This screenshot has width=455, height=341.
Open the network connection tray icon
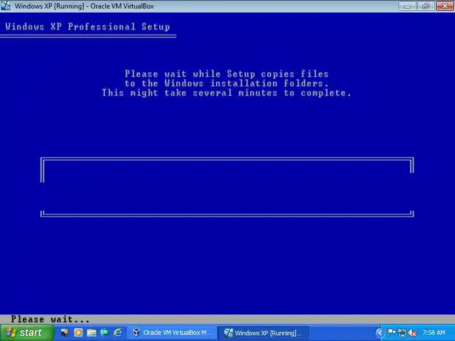(x=402, y=332)
